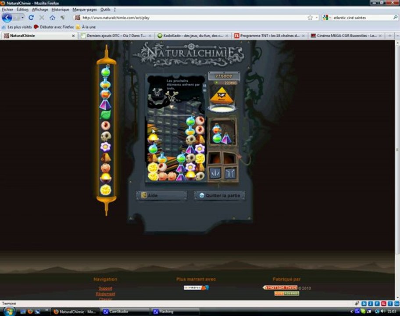This screenshot has height=316, width=400.
Task: Click the red SL addon status icon
Action: click(x=384, y=304)
